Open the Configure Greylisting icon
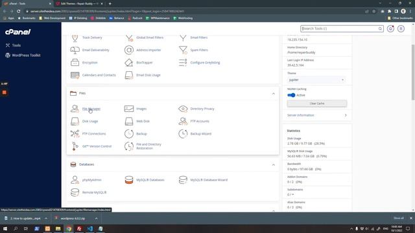415x233 pixels. click(183, 63)
